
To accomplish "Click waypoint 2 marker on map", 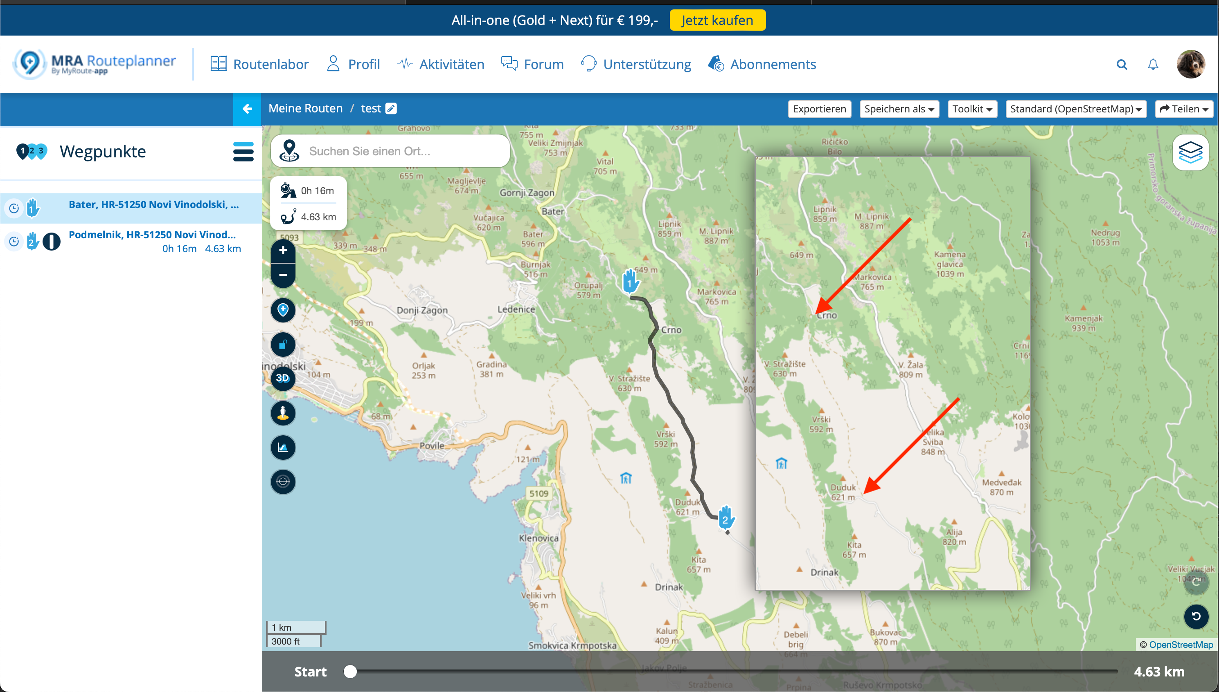I will click(726, 517).
